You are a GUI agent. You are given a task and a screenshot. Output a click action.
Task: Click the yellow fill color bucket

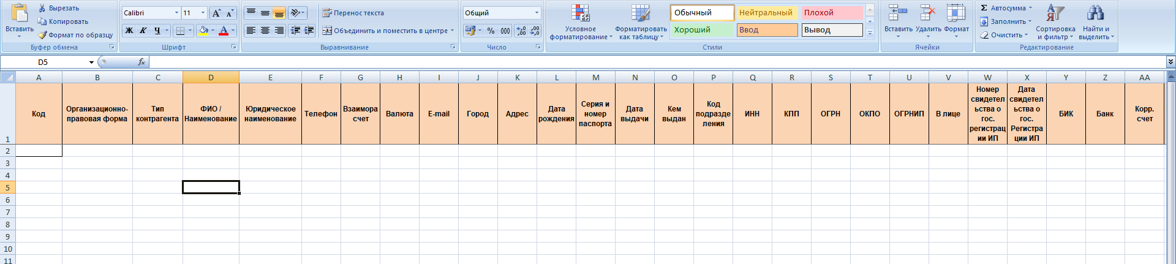203,31
